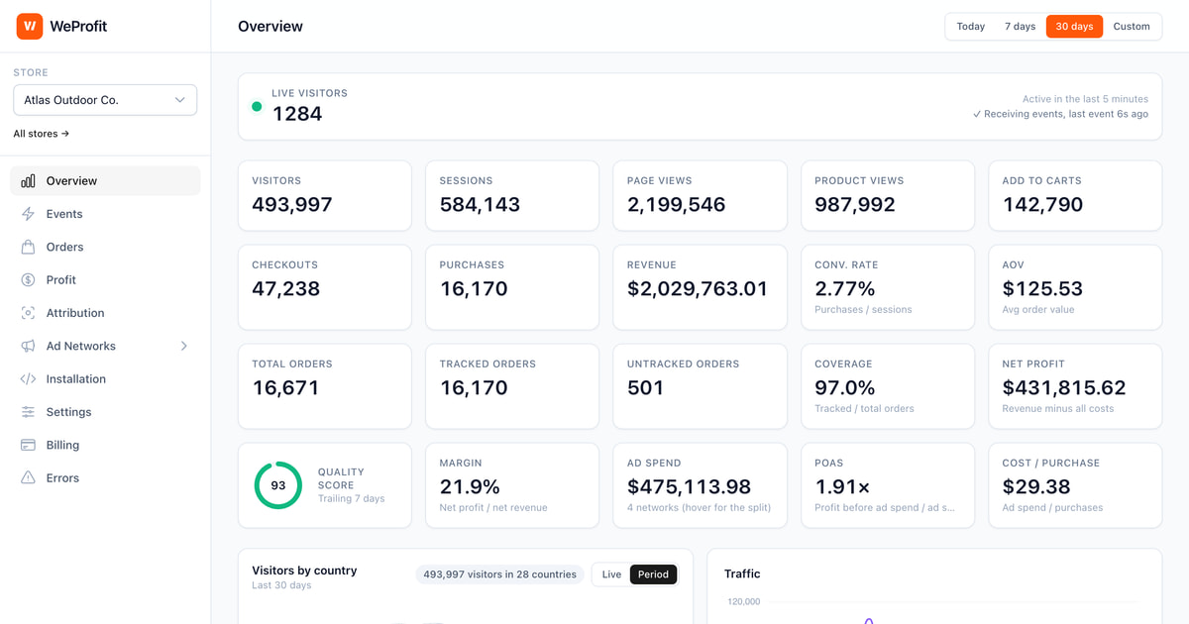Click the Cost / Purchase $29.38 value
Screen dimensions: 1189x624
click(x=1036, y=487)
